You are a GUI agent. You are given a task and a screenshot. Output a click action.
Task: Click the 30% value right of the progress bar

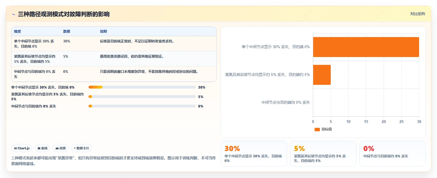(x=202, y=87)
